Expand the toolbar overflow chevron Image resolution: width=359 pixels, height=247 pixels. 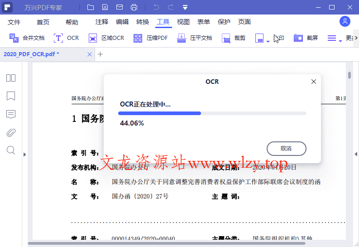pyautogui.click(x=356, y=38)
